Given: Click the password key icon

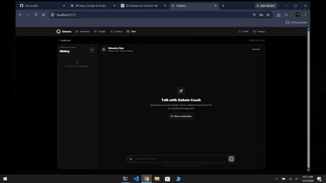Looking at the screenshot, I should pyautogui.click(x=261, y=15).
